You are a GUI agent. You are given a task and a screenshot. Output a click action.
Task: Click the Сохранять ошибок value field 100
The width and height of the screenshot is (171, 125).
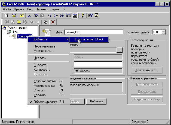click(157, 32)
